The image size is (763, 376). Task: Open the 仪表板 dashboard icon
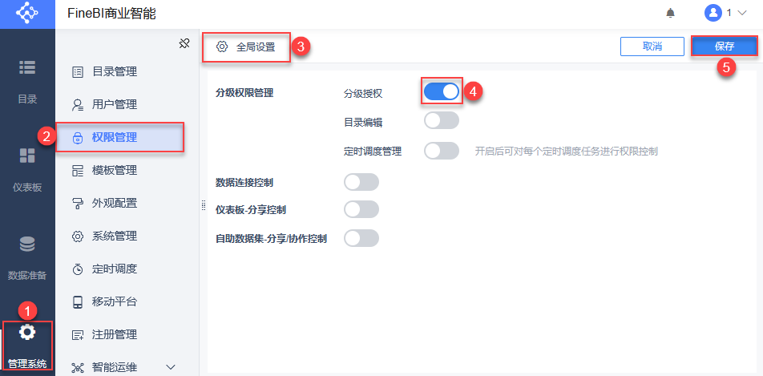coord(27,156)
